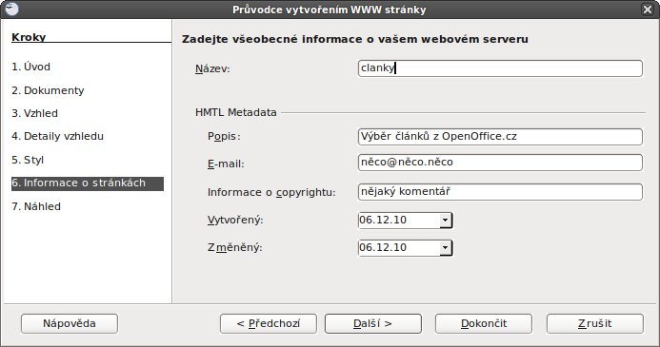Open the Vytvořený date dropdown arrow
The height and width of the screenshot is (347, 660).
pyautogui.click(x=446, y=221)
